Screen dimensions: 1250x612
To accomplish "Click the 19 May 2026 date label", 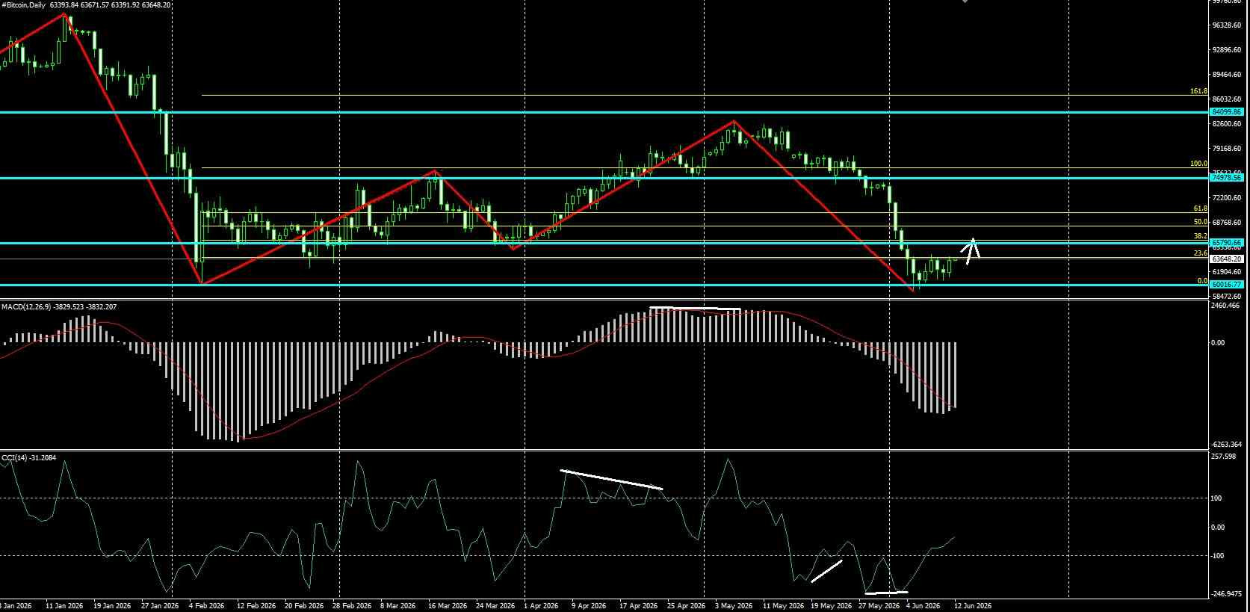I will tap(831, 606).
